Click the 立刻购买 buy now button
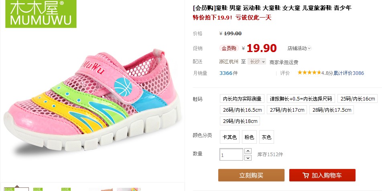Screen dimensions: 382x191 251,175
